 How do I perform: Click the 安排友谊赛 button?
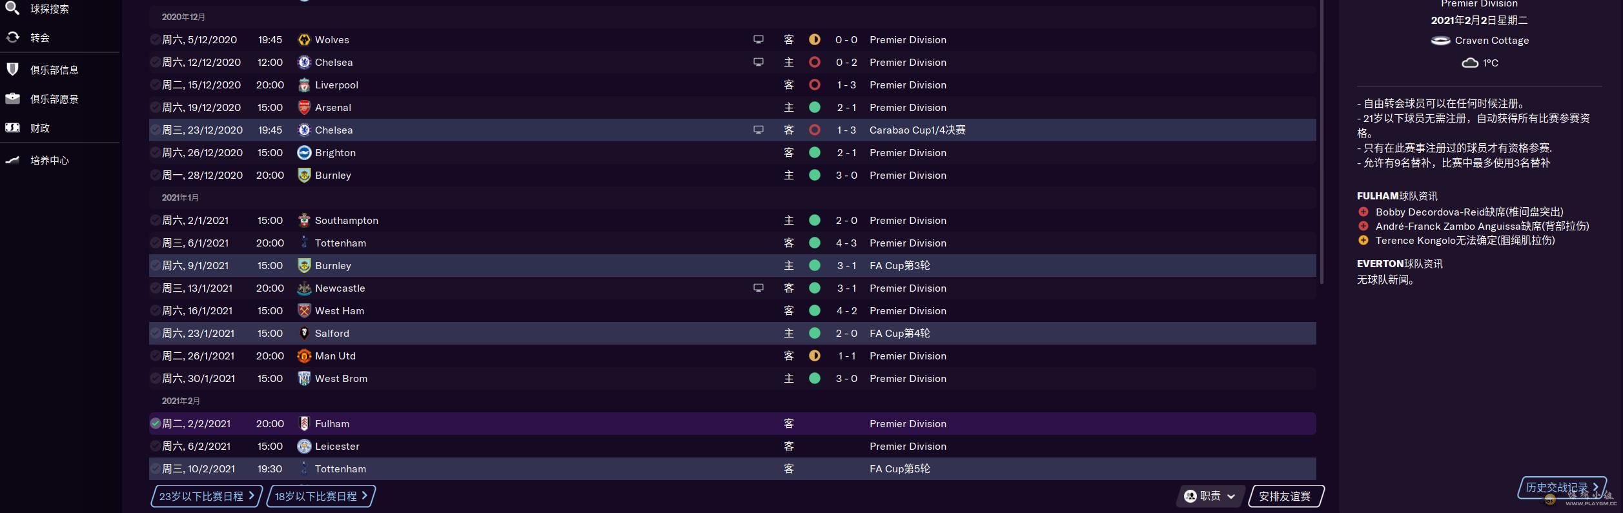pyautogui.click(x=1286, y=496)
